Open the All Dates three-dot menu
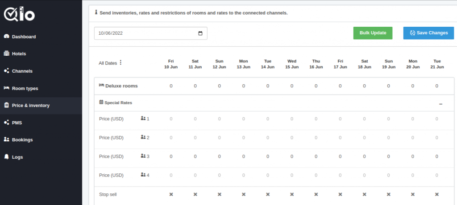Screen dimensions: 457x205 coord(120,62)
